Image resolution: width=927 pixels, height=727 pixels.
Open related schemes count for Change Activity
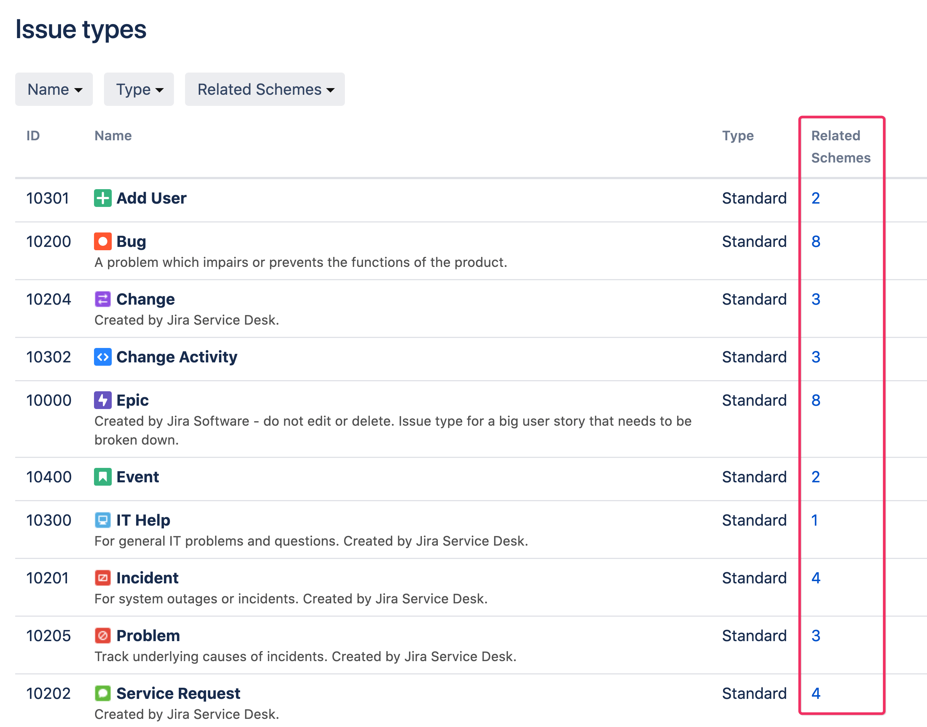(816, 357)
